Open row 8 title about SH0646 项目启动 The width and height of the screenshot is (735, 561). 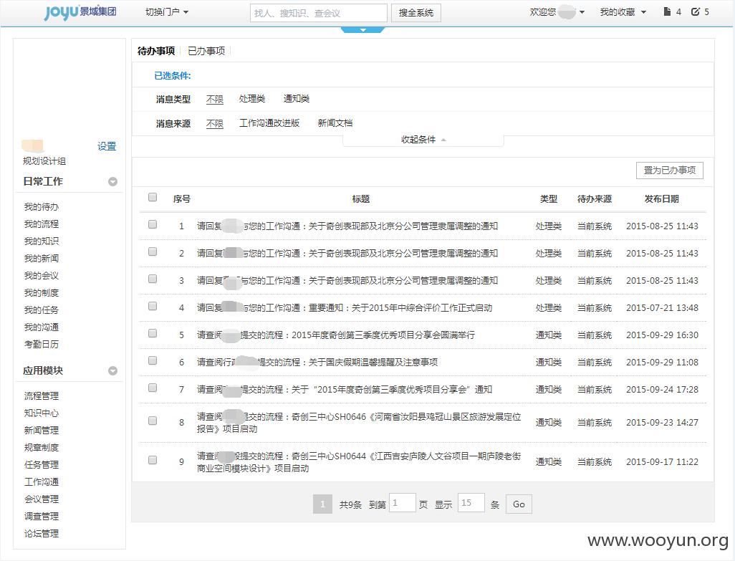click(359, 422)
